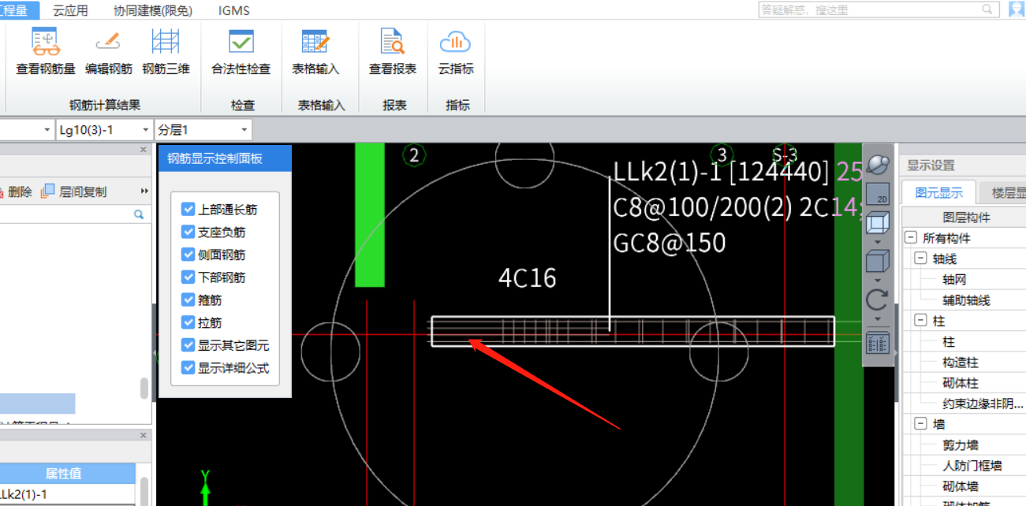Open wireframe cube dropdown arrow

point(878,242)
